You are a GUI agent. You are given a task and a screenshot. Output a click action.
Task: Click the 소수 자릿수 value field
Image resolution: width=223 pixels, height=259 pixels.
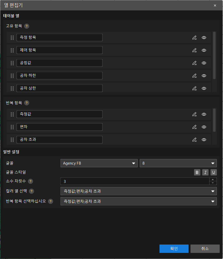[x=135, y=181]
